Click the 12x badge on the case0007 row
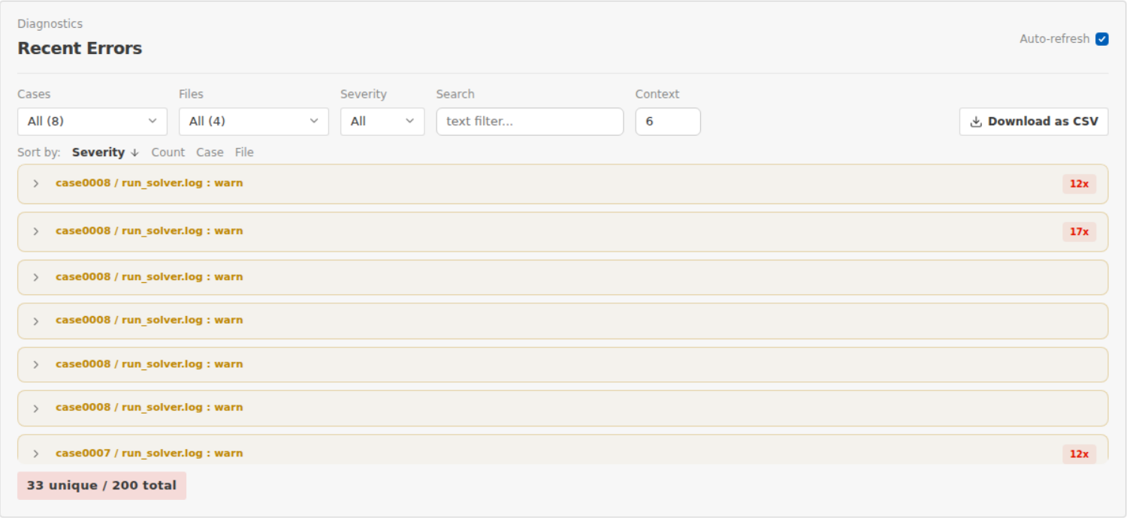This screenshot has width=1127, height=518. point(1079,454)
